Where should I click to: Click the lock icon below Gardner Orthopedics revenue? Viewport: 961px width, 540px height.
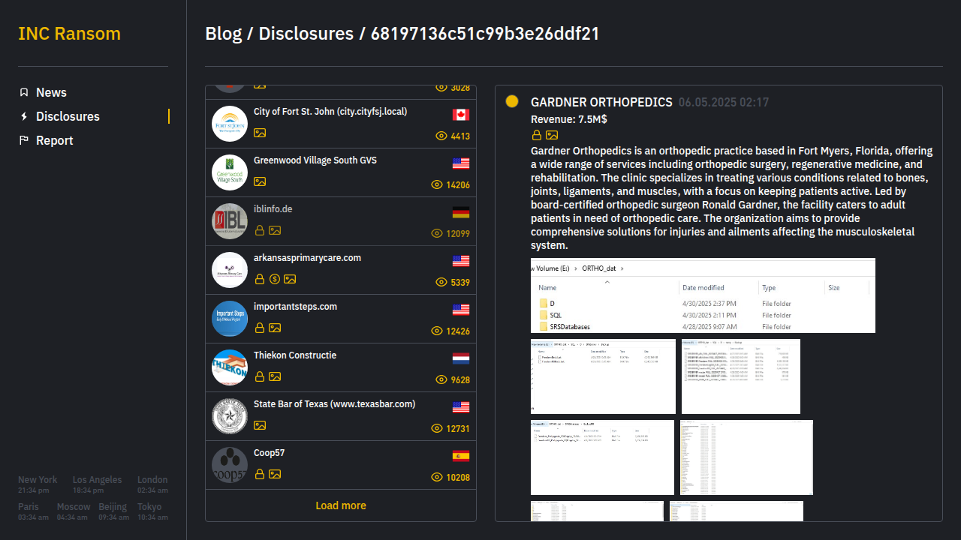(537, 135)
